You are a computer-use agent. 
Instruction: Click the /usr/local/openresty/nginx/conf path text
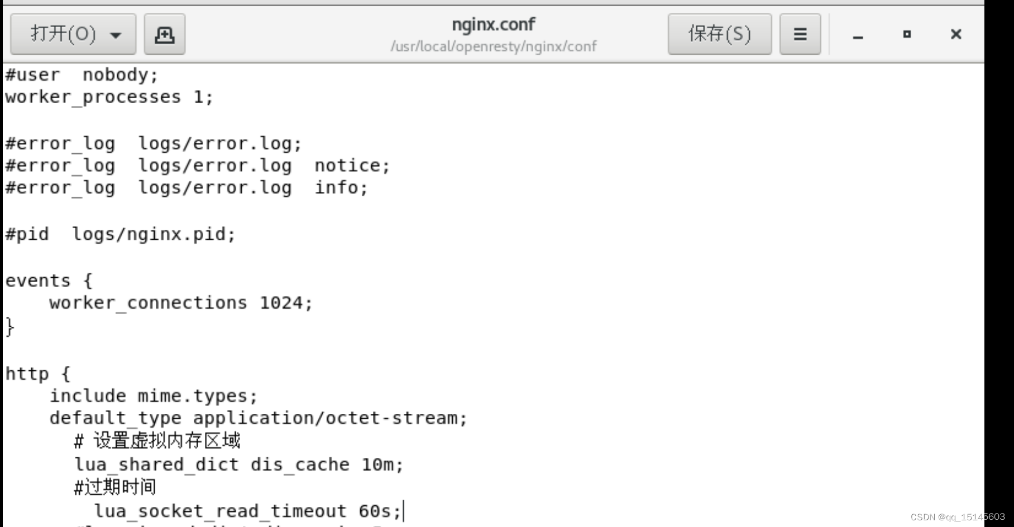(x=493, y=47)
